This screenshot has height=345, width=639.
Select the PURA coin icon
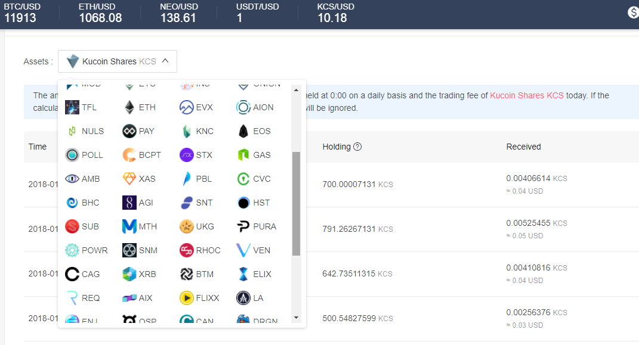point(243,226)
